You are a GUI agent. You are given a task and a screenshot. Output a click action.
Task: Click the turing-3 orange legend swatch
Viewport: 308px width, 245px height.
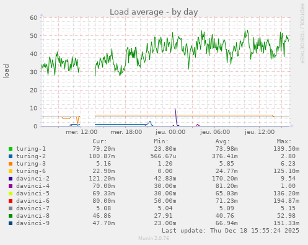11,164
